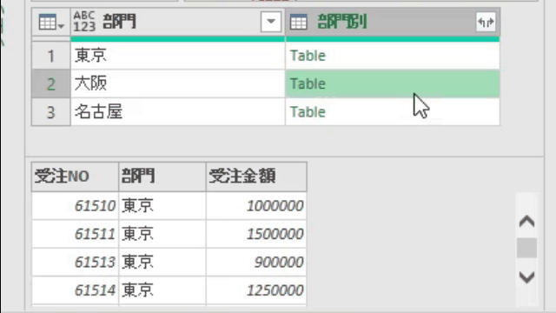Expand the 部門別 column with the expand icon
556x313 pixels.
pyautogui.click(x=486, y=22)
